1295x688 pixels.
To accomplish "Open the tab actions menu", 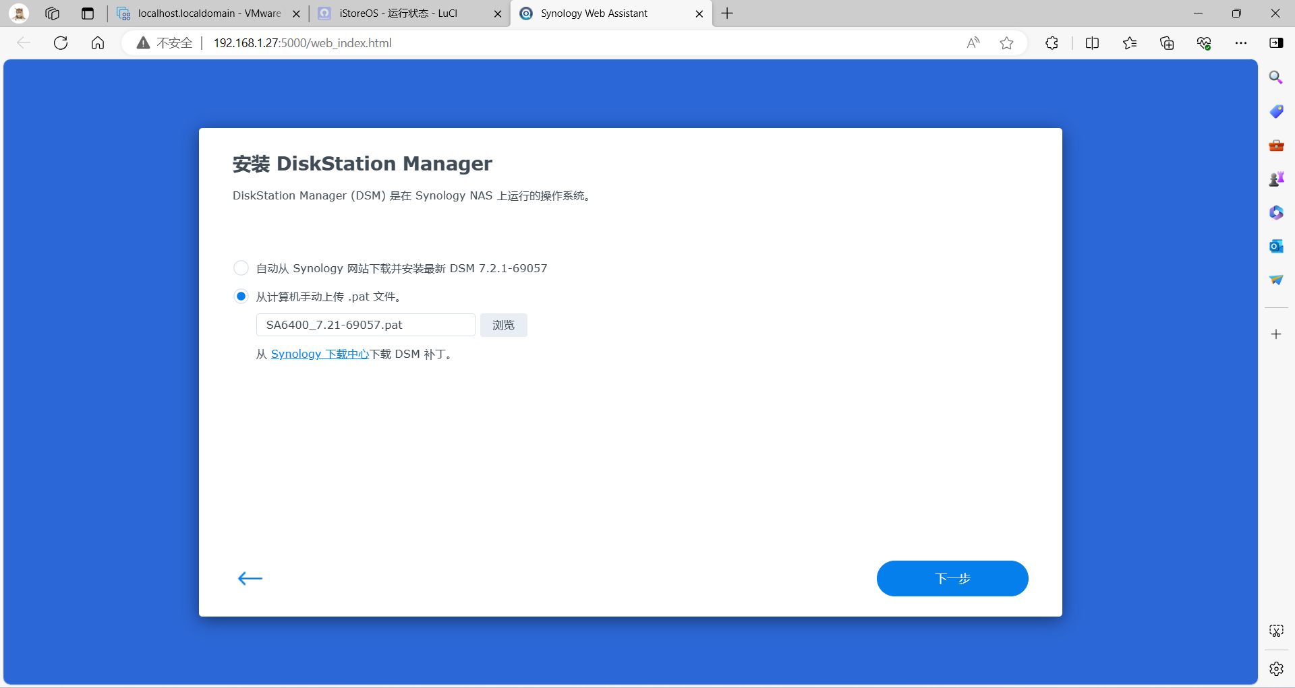I will click(x=88, y=13).
